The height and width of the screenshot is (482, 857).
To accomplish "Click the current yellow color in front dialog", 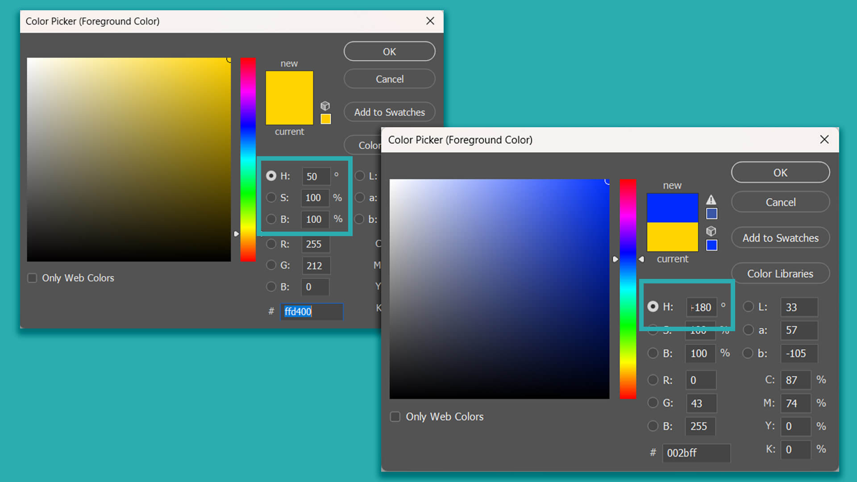I will (672, 237).
